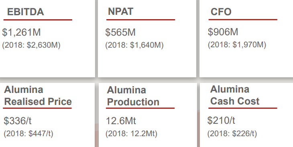Click the NPAT heading
293x147 pixels.
tap(120, 12)
